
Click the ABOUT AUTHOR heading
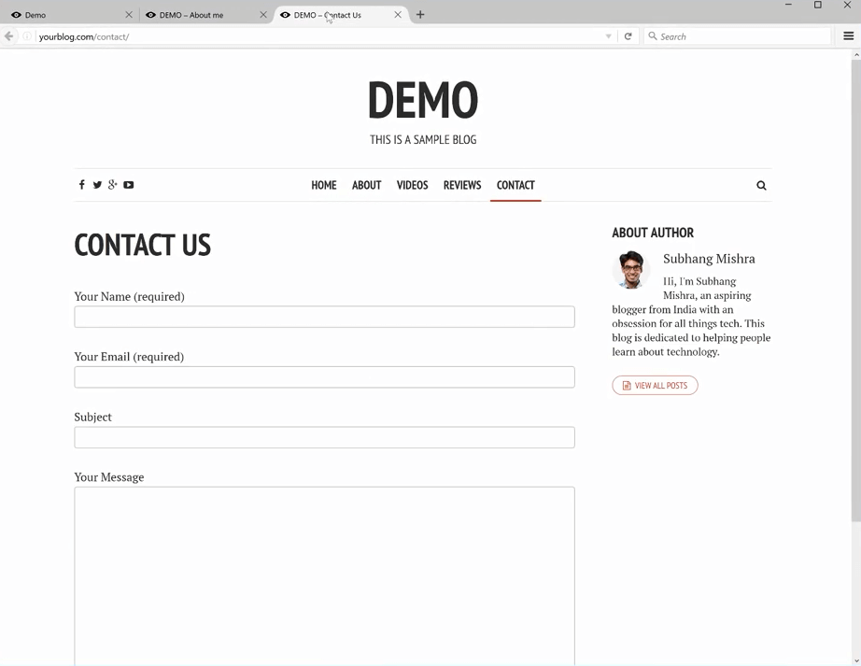(653, 233)
